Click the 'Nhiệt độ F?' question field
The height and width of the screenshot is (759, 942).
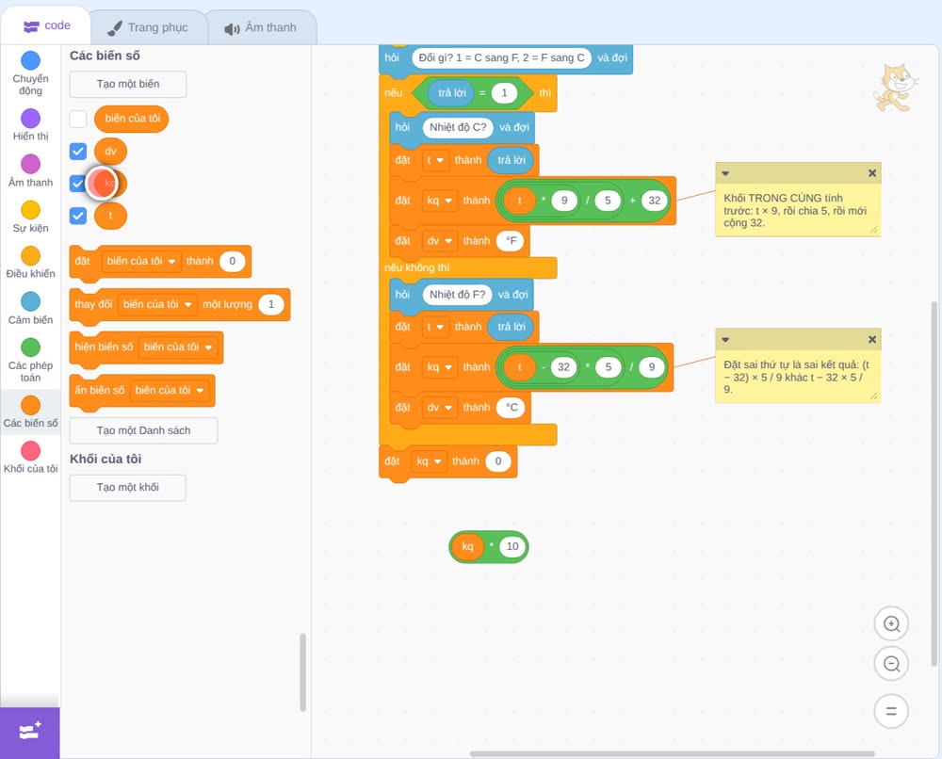click(457, 294)
